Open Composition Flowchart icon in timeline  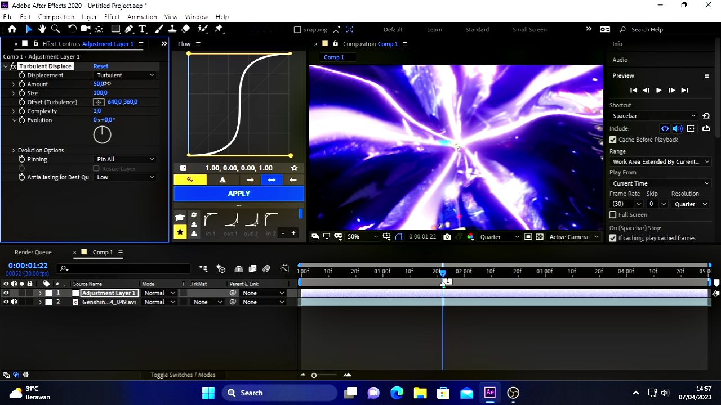coord(203,269)
